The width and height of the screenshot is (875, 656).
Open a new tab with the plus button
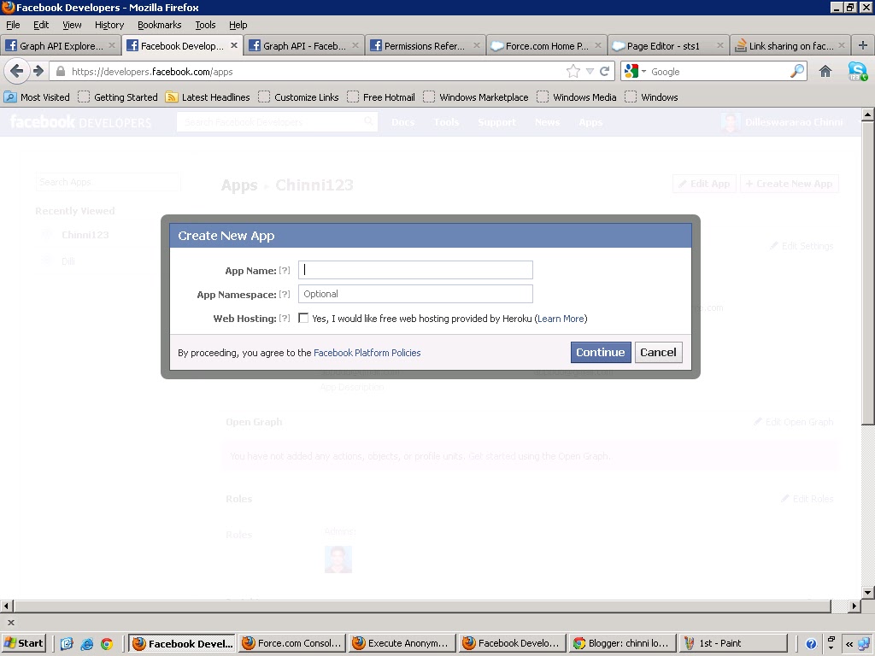click(x=862, y=46)
